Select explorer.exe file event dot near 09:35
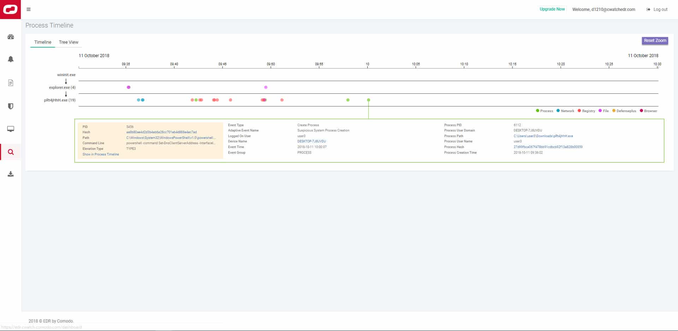Viewport: 678px width, 331px height. (129, 87)
